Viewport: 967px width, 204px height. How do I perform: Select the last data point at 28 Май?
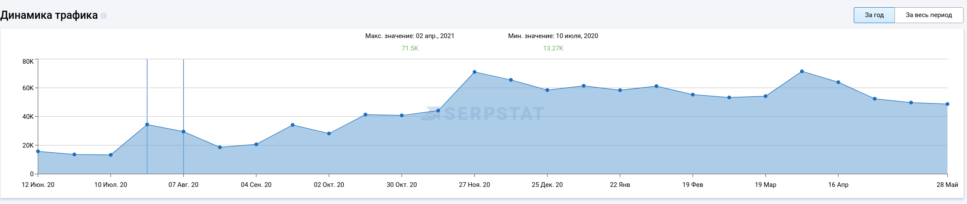[x=947, y=104]
